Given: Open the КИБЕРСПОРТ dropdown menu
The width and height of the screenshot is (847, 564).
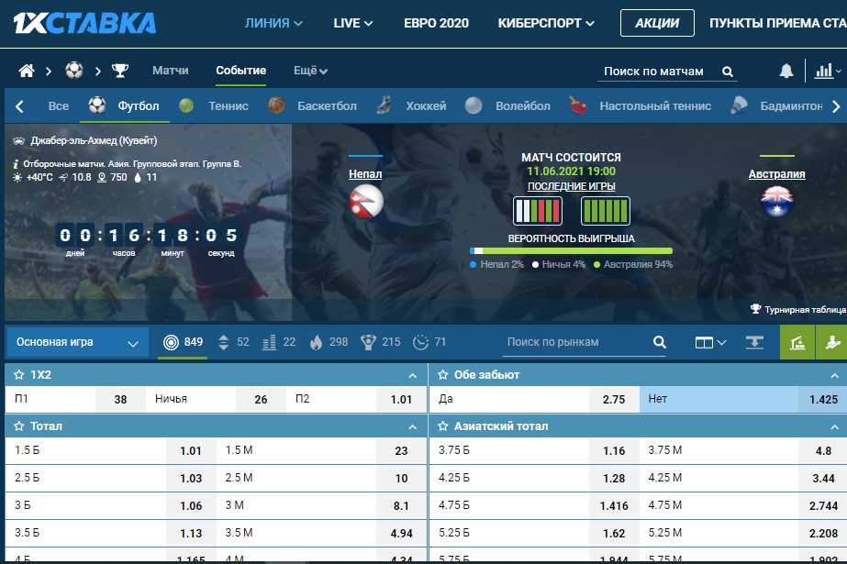Looking at the screenshot, I should (546, 23).
